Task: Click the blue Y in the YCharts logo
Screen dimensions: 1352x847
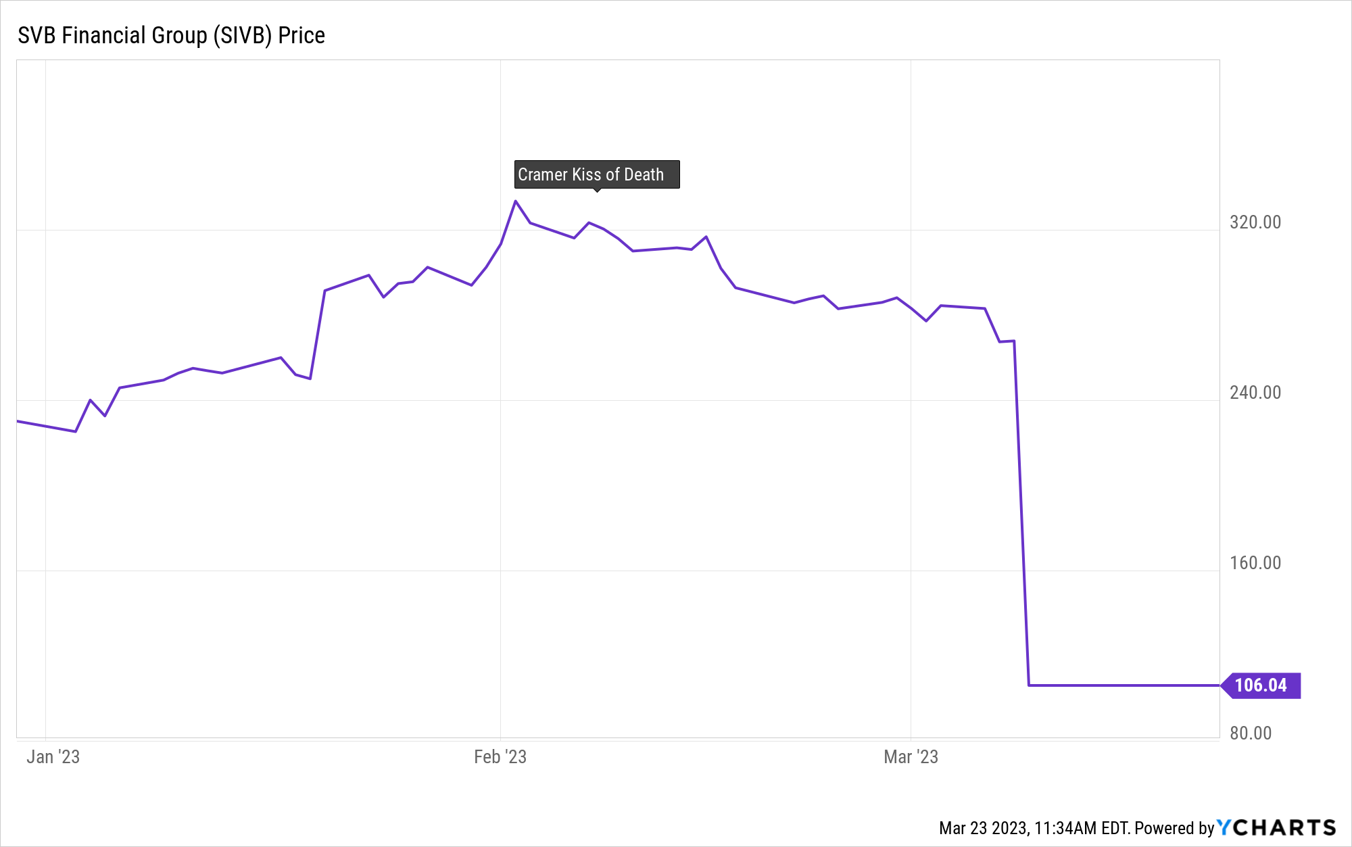Action: coord(1224,827)
